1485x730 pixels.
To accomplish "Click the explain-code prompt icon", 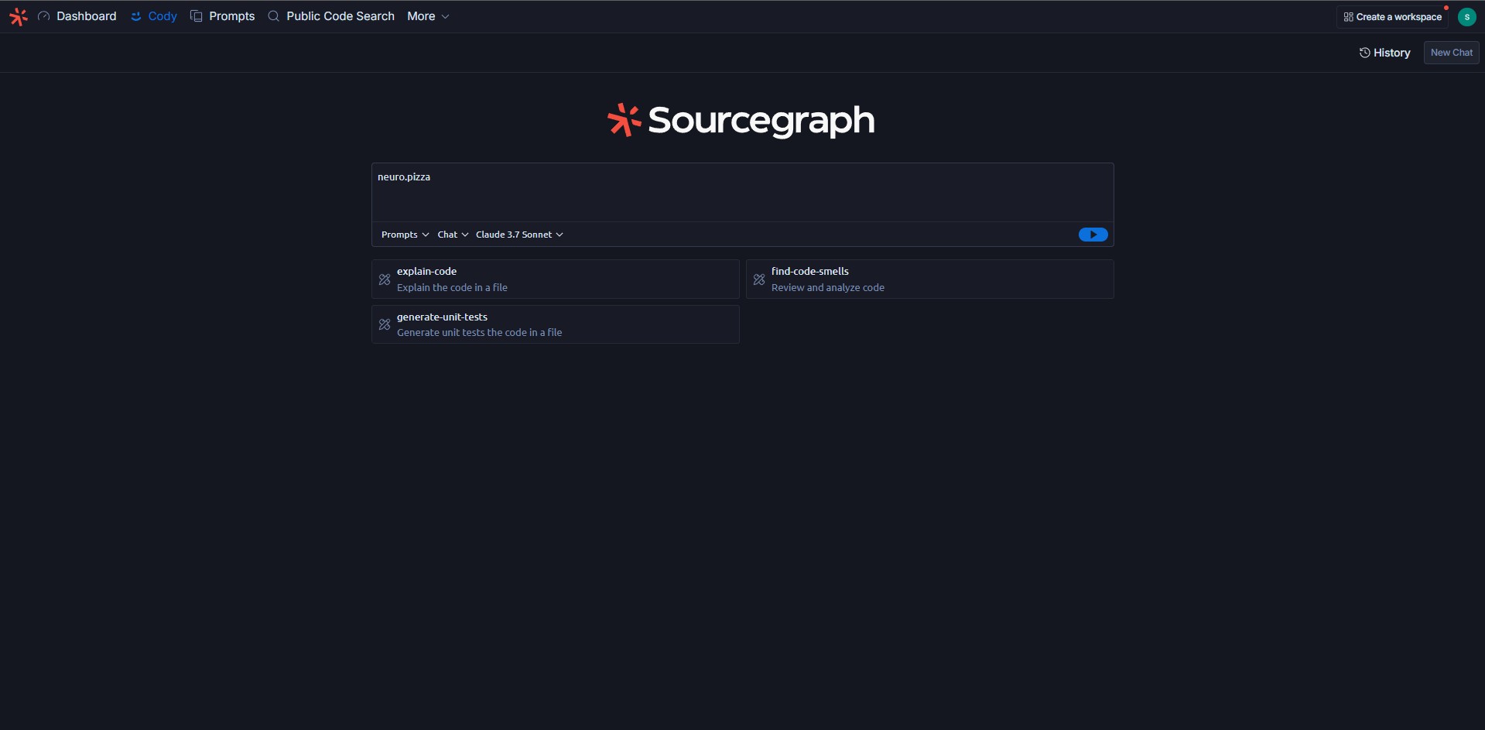I will click(385, 279).
